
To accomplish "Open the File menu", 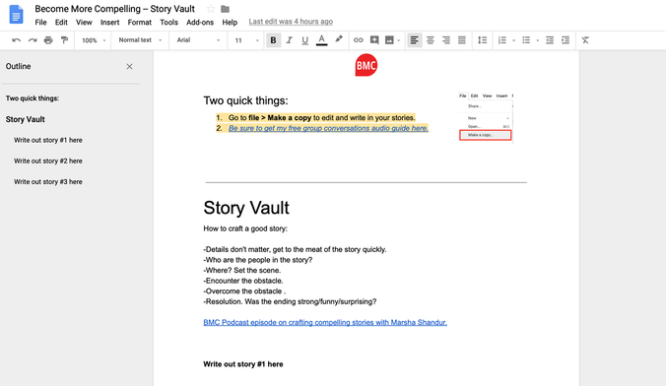I will click(40, 22).
